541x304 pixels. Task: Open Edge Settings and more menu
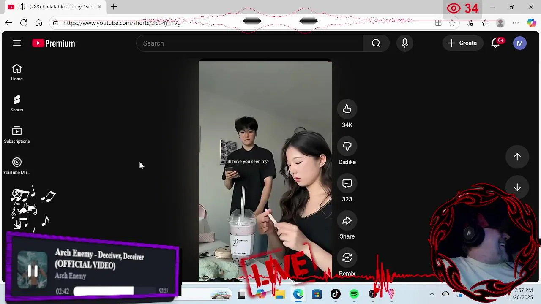516,23
